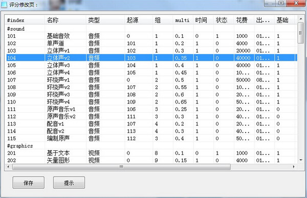This screenshot has width=307, height=198.
Task: Select row 107 环绕声v1
Action: 151,80
